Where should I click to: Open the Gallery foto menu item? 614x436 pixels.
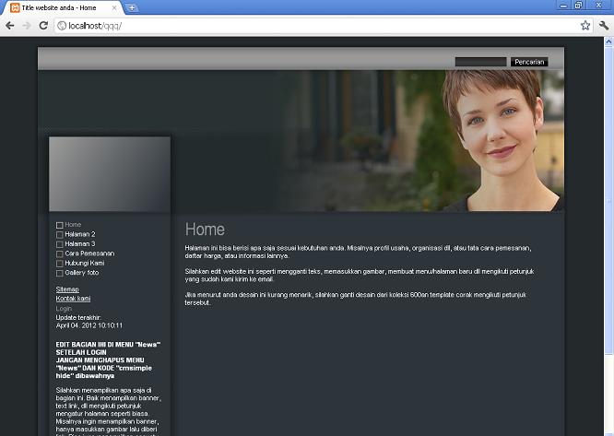tap(82, 273)
